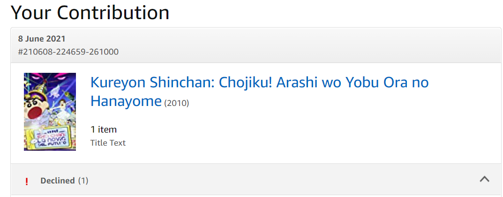503x197 pixels.
Task: Collapse the Declined section with the chevron
Action: (485, 179)
